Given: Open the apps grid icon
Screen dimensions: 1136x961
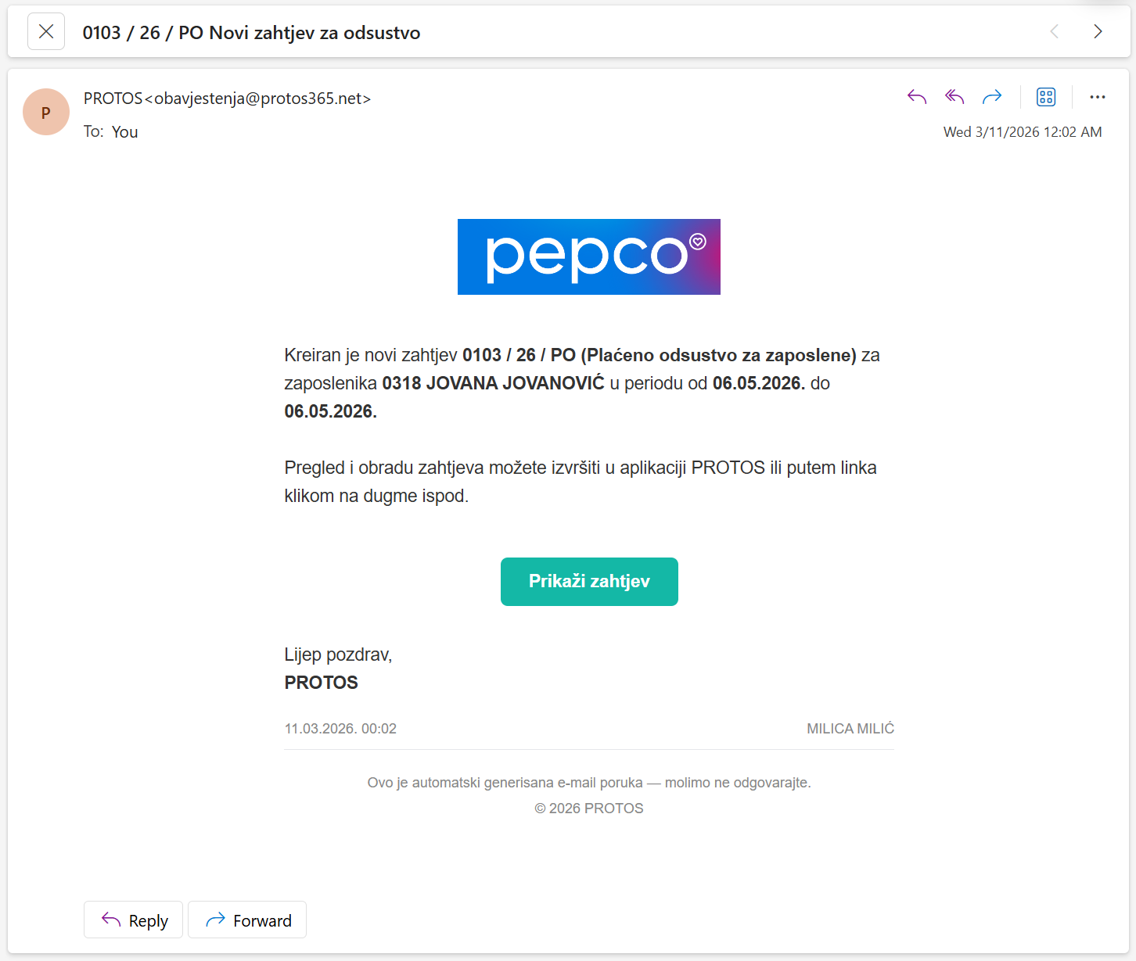Looking at the screenshot, I should [1046, 97].
